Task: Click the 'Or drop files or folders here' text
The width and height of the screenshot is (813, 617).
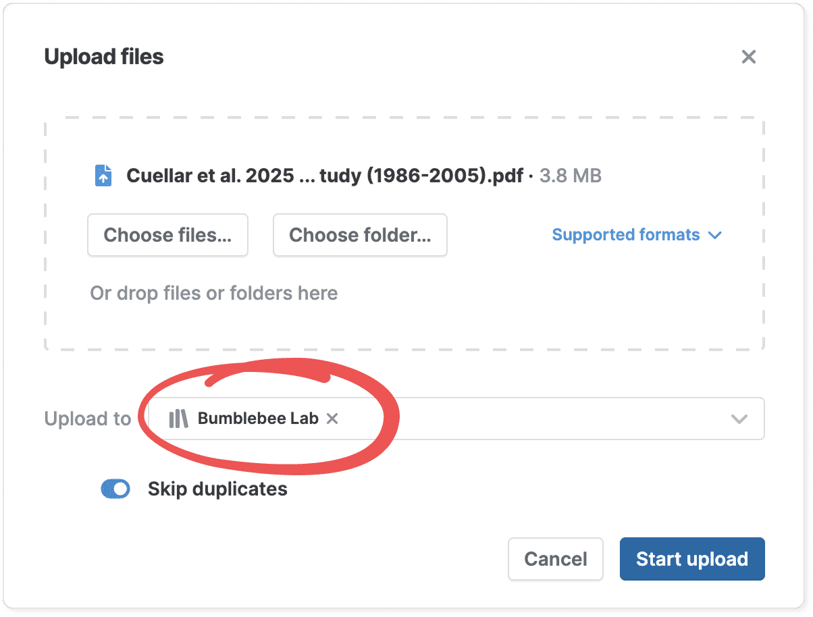Action: click(x=214, y=294)
